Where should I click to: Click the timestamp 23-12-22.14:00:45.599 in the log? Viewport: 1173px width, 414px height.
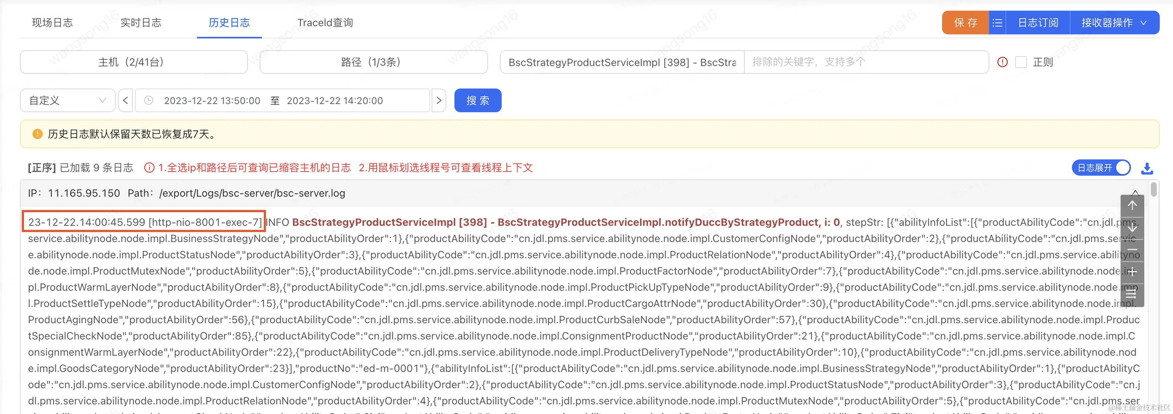(87, 222)
